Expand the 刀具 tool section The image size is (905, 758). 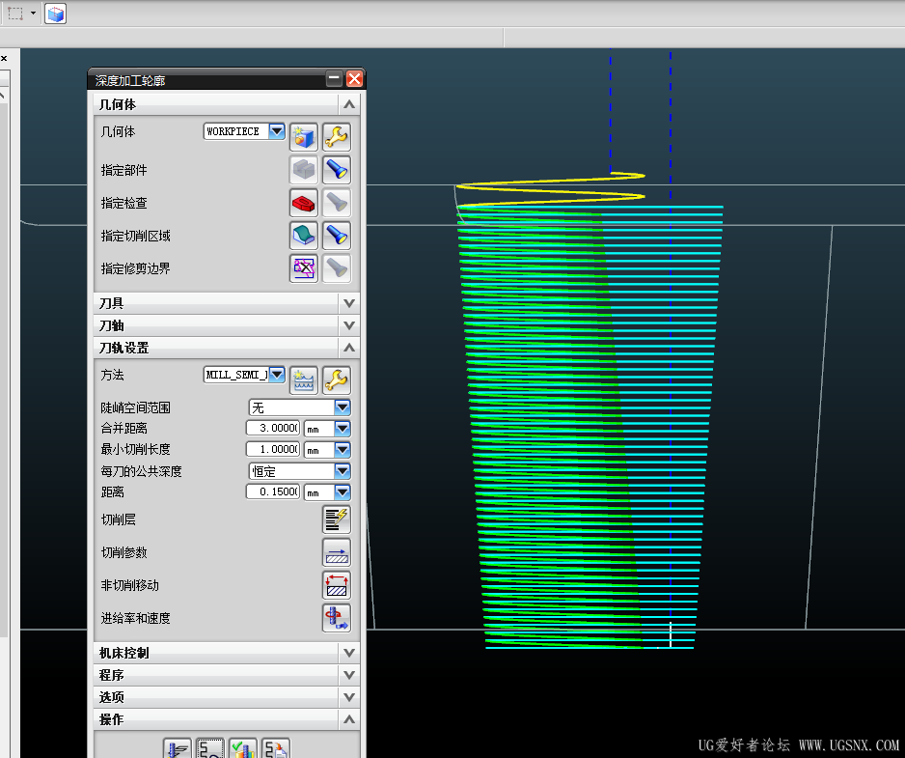click(x=349, y=303)
